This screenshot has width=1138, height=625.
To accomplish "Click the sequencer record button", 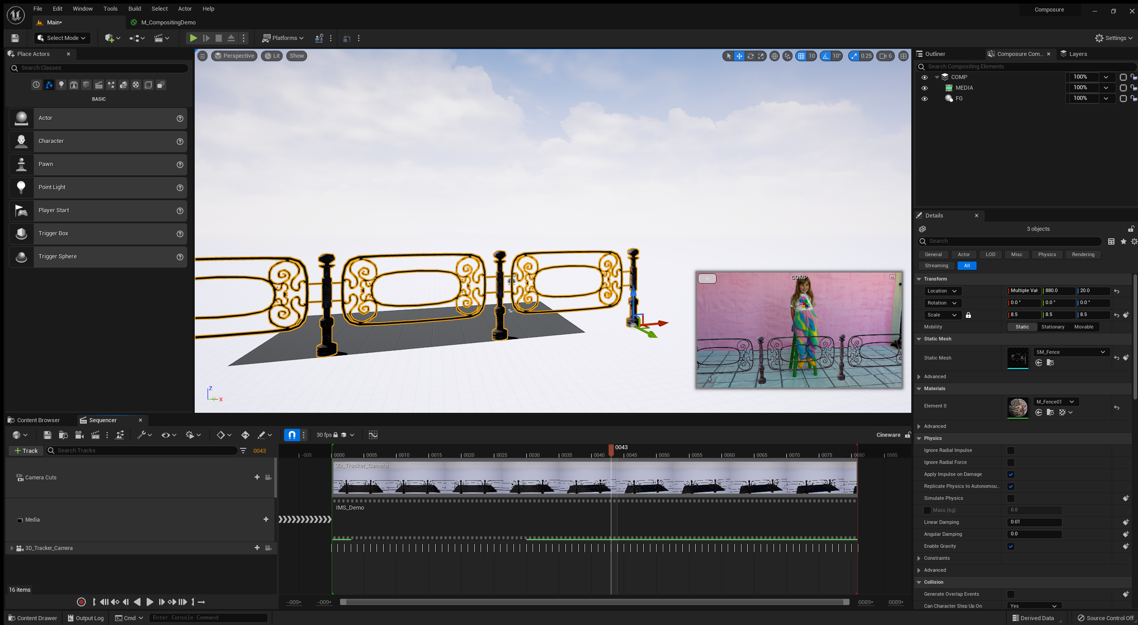I will [81, 602].
